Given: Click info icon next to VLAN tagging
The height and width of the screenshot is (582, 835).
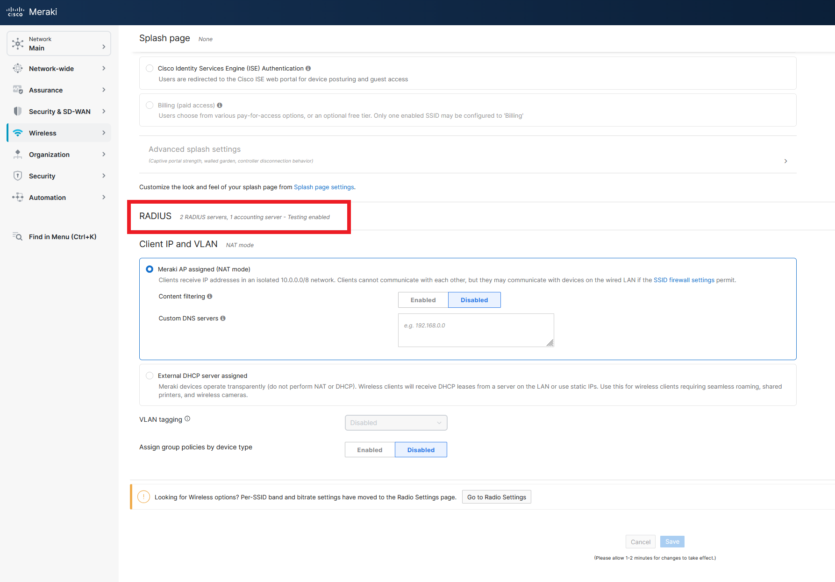Looking at the screenshot, I should coord(187,419).
